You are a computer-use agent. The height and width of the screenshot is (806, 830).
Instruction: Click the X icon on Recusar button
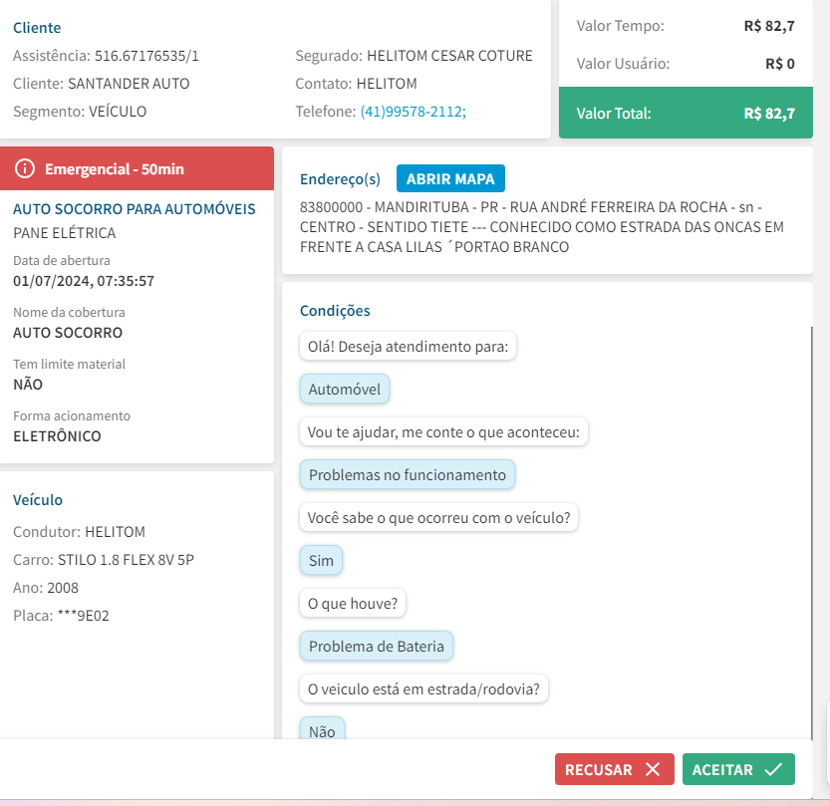coord(653,769)
